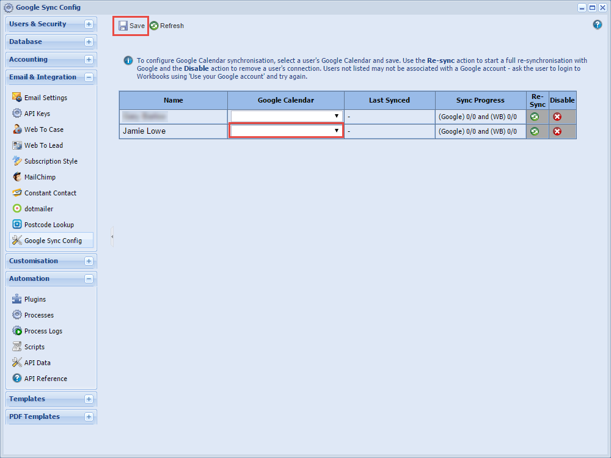The height and width of the screenshot is (458, 611).
Task: Collapse the Automation section
Action: coord(89,279)
